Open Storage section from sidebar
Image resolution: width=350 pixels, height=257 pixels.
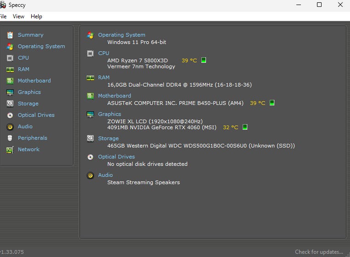pyautogui.click(x=28, y=104)
